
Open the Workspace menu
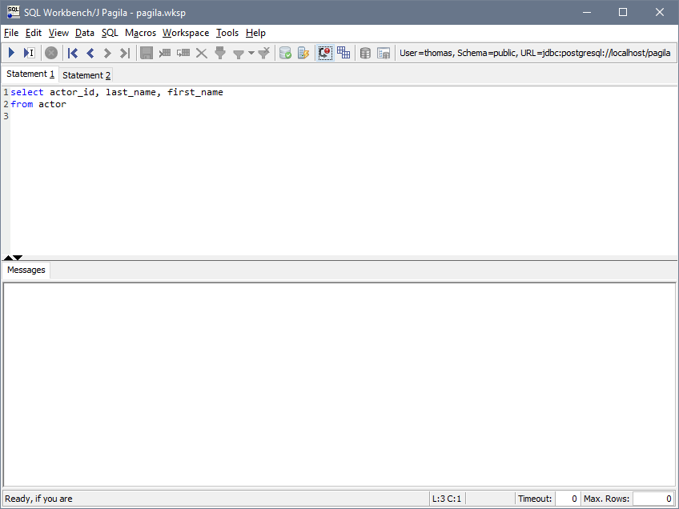coord(185,33)
